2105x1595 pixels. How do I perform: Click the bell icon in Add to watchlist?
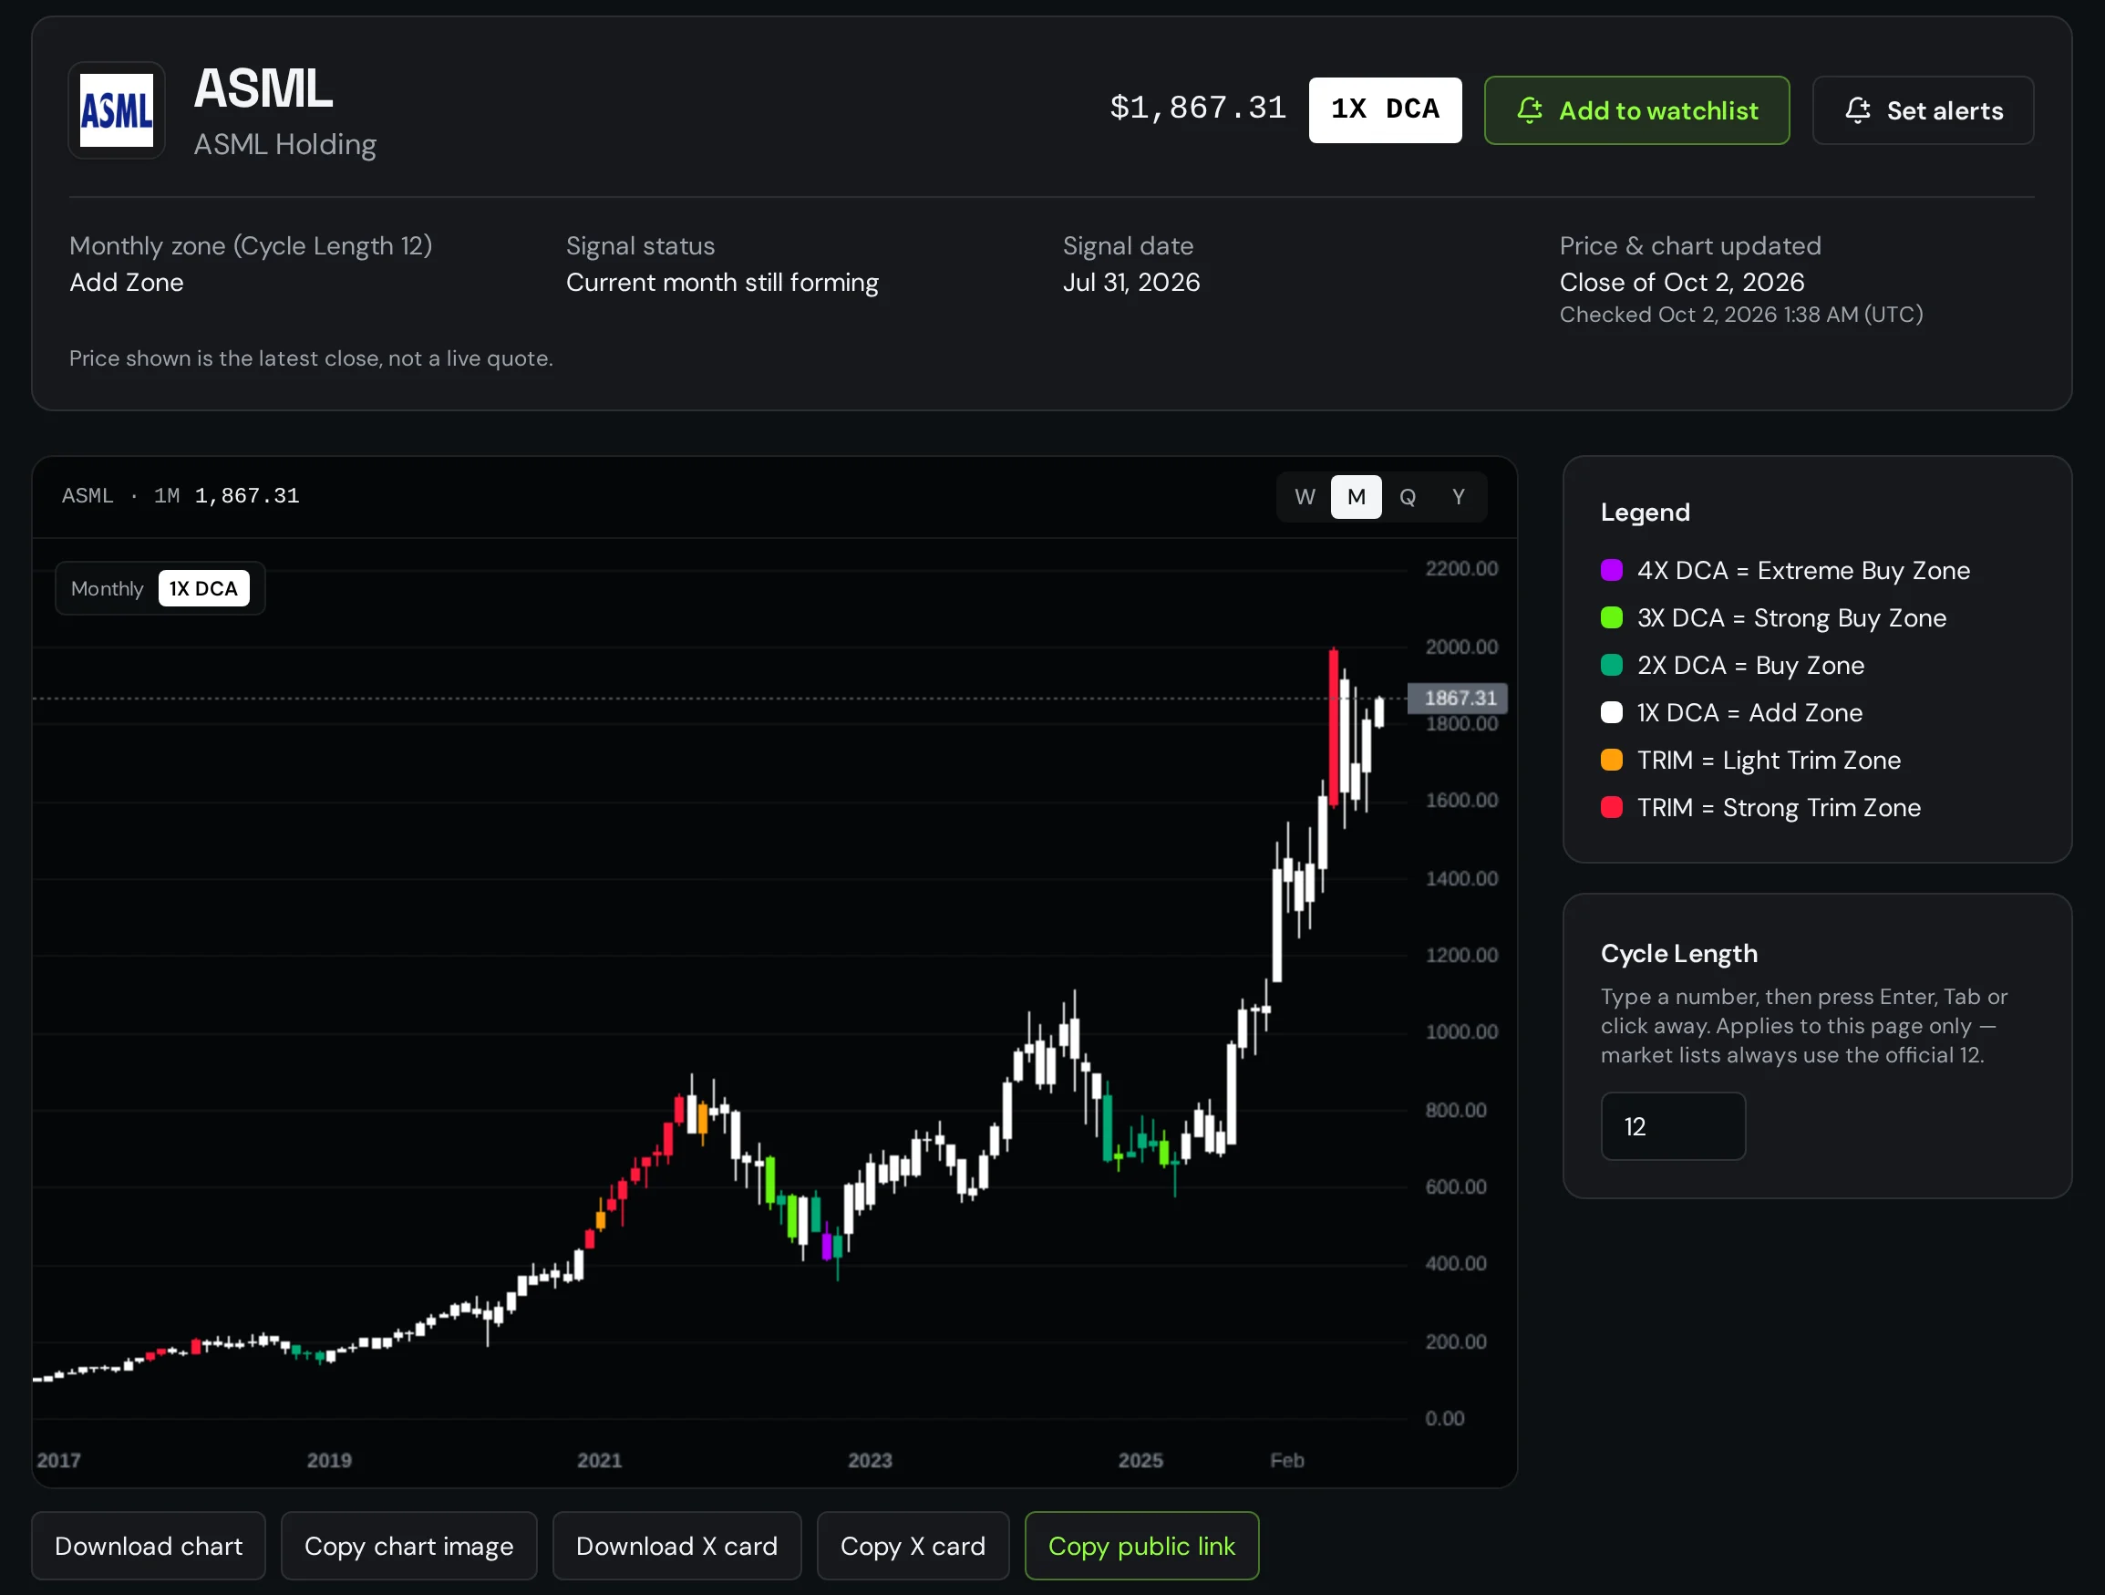(x=1529, y=110)
